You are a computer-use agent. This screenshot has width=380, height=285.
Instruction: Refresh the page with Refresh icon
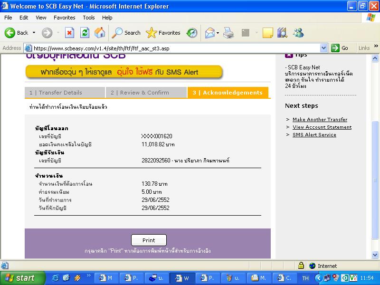click(85, 33)
